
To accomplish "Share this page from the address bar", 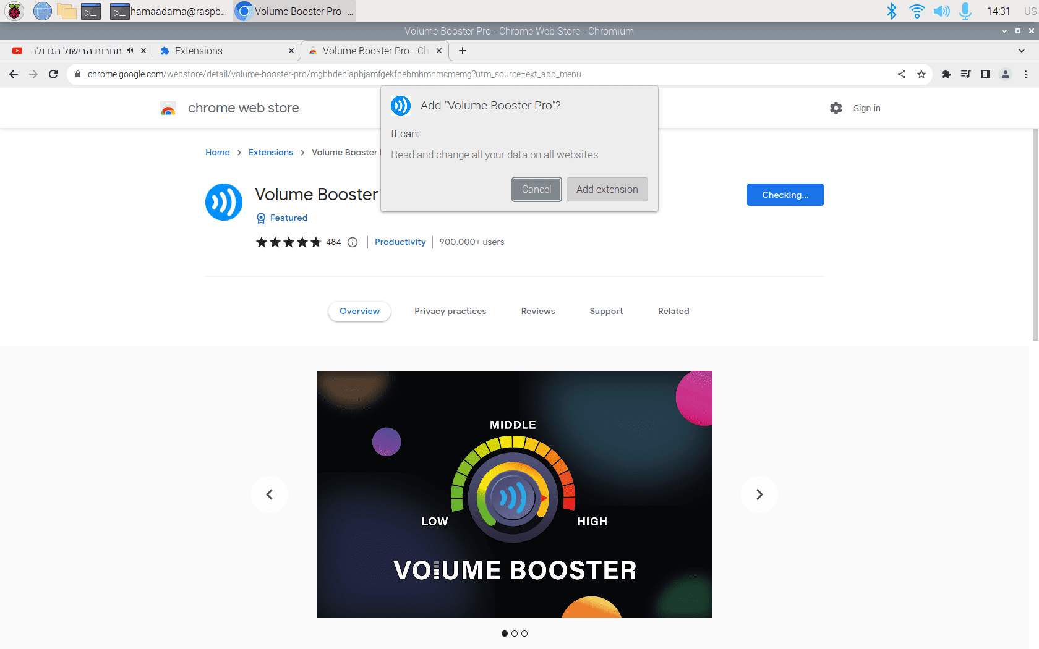I will [x=902, y=74].
